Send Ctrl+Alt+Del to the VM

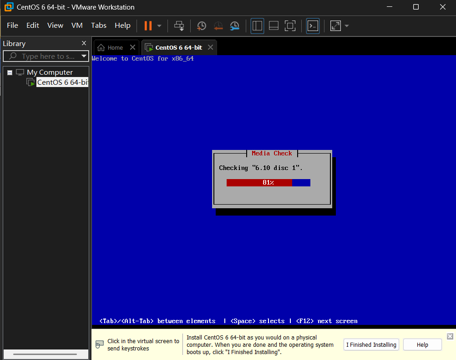pyautogui.click(x=179, y=26)
